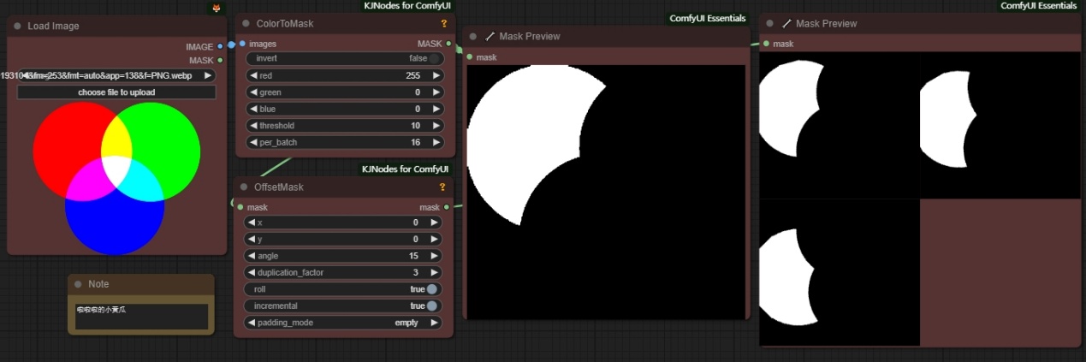Image resolution: width=1086 pixels, height=362 pixels.
Task: Turn off the incremental toggle
Action: click(432, 306)
